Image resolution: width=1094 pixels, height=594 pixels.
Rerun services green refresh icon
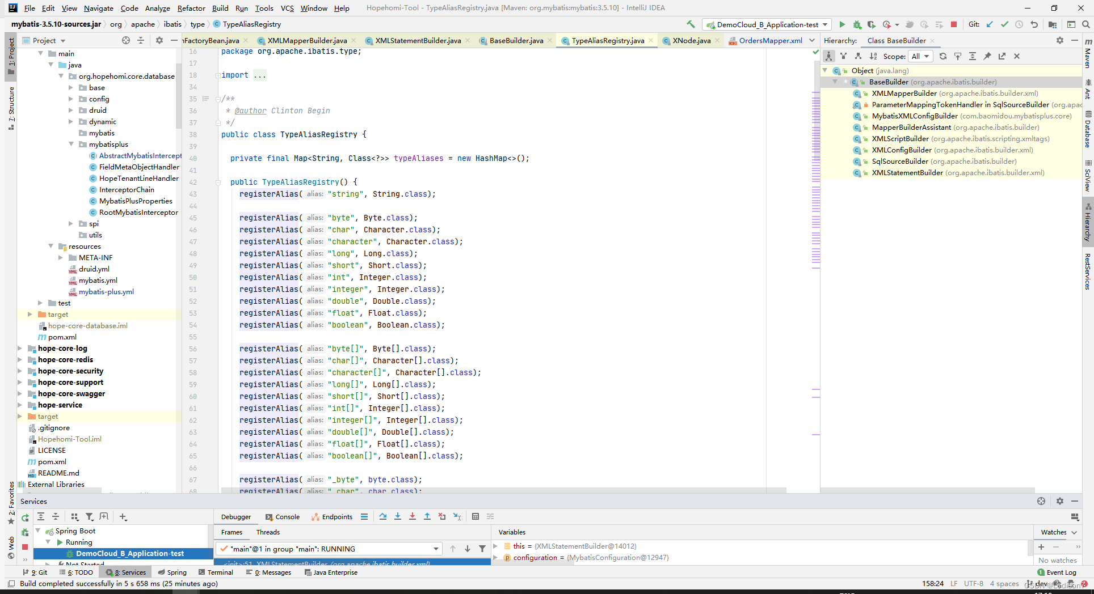click(x=25, y=517)
